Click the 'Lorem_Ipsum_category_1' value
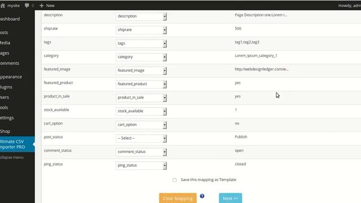361x203 pixels. 256,56
